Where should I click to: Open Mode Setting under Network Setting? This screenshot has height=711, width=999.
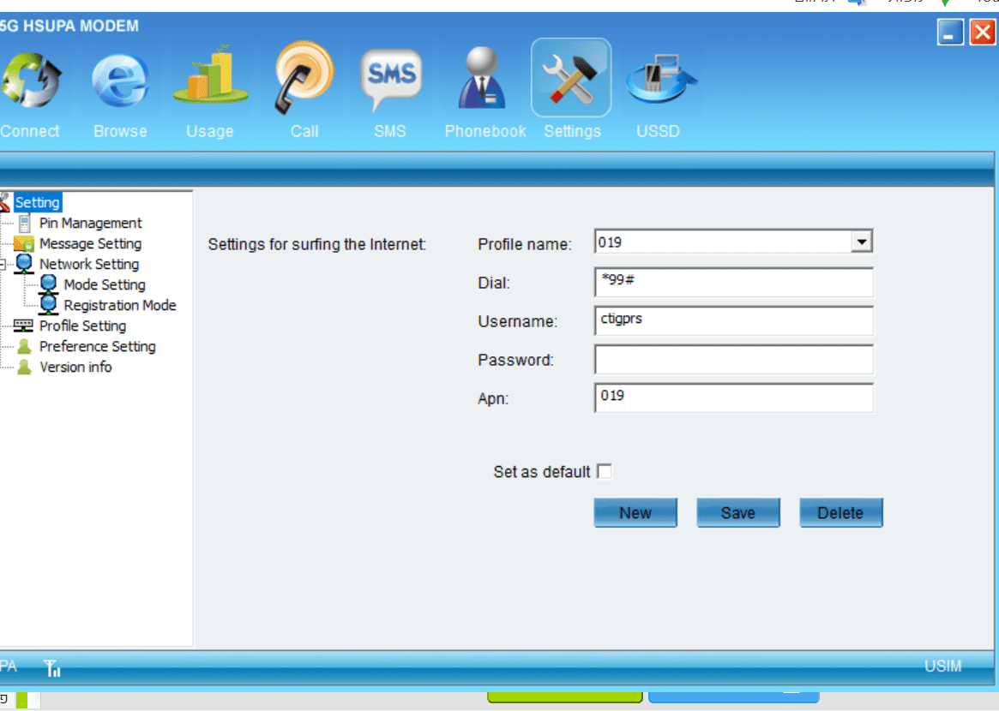click(x=105, y=284)
